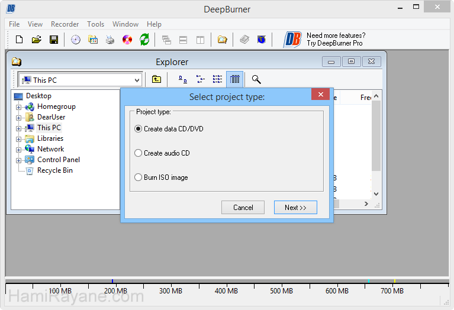Viewport: 454px width, 310px height.
Task: Open the Tools menu
Action: pyautogui.click(x=95, y=24)
